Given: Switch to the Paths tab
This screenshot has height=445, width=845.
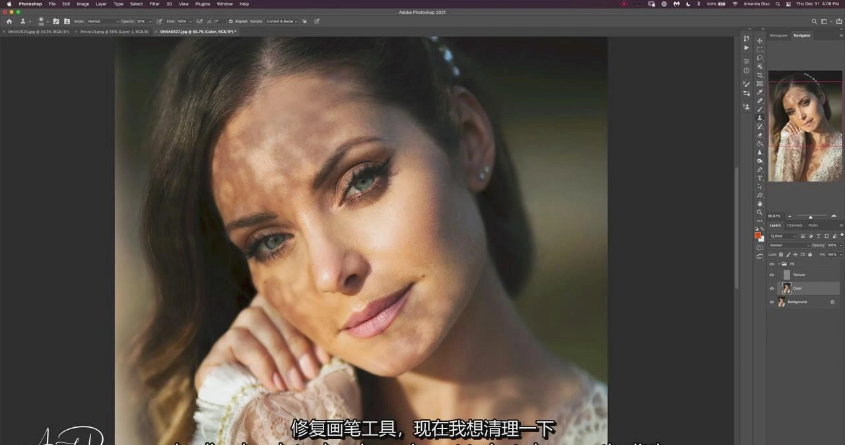Looking at the screenshot, I should [x=813, y=225].
